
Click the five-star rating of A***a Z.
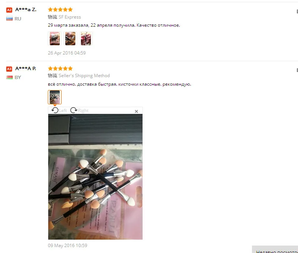coord(60,10)
